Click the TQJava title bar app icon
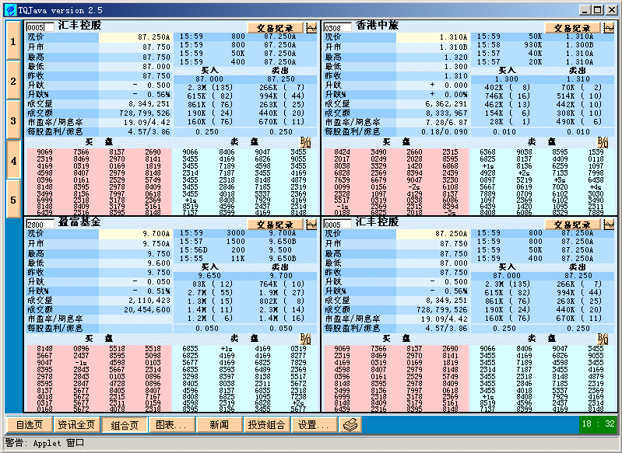Viewport: 622px width, 453px height. point(11,10)
